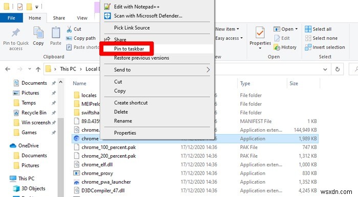Screen dimensions: 358x197
Task: Open Quick Access Toolbar customize dropdown
Action: pos(37,7)
